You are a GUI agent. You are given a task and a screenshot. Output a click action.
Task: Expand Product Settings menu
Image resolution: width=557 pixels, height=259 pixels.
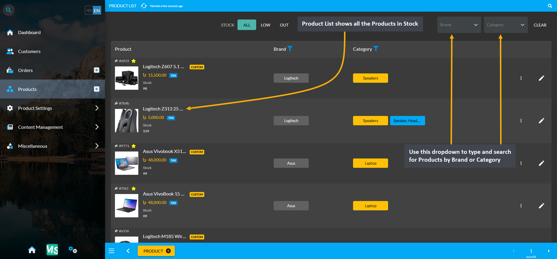pyautogui.click(x=53, y=108)
